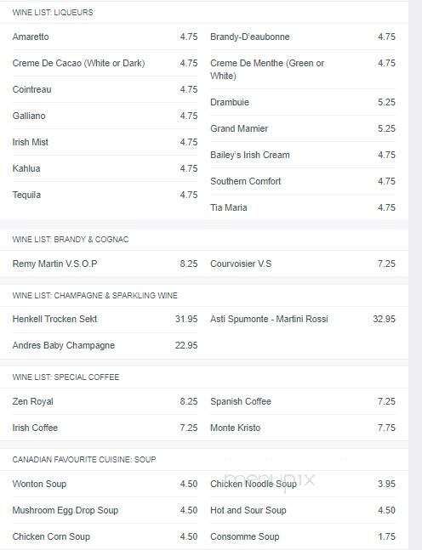Open the Wine List: Liqueurs section header
The height and width of the screenshot is (550, 422).
(x=53, y=12)
